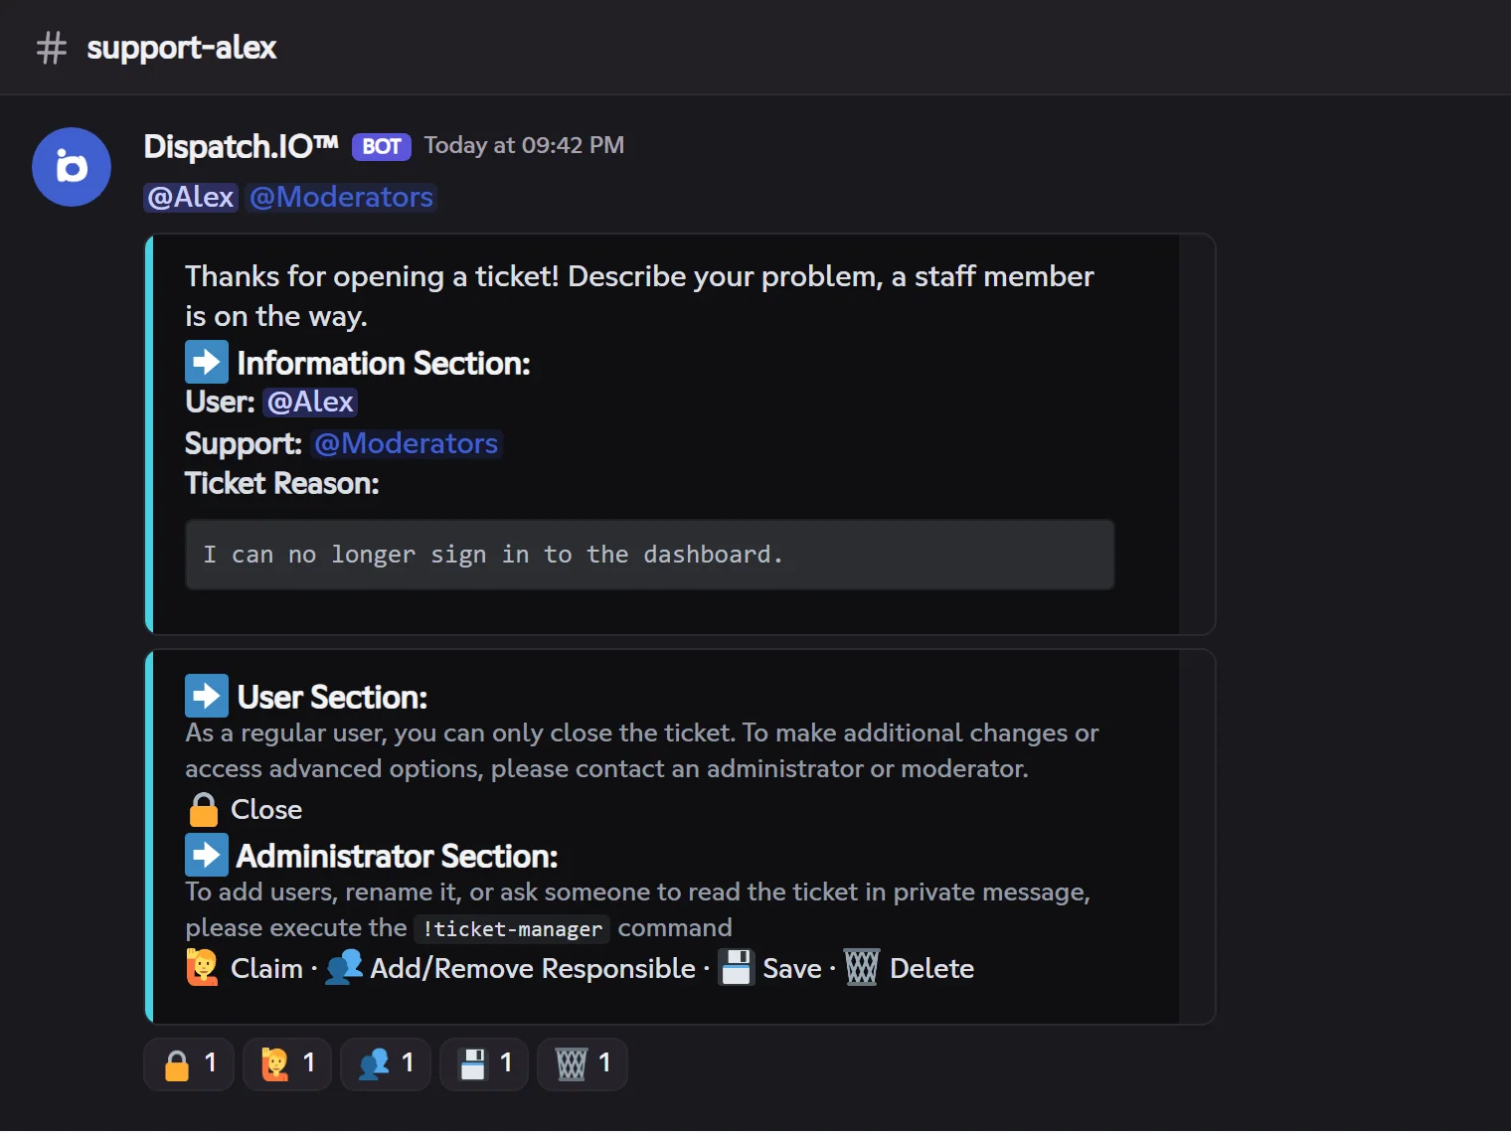Click the word Close in User Section
This screenshot has height=1133, width=1511.
266,810
